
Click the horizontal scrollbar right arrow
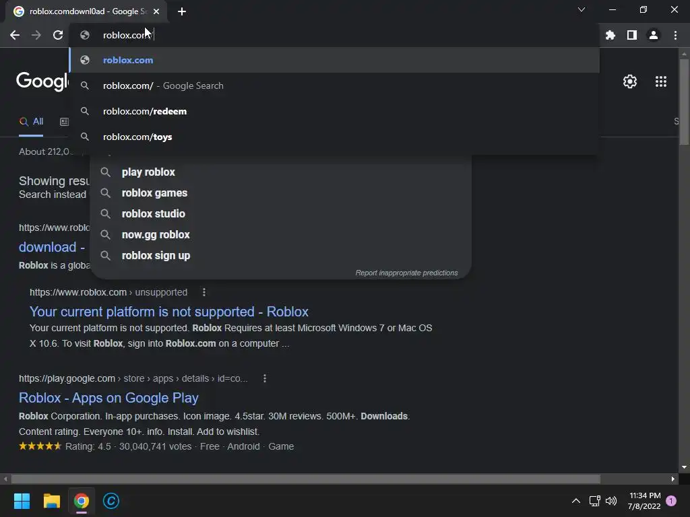pyautogui.click(x=673, y=479)
